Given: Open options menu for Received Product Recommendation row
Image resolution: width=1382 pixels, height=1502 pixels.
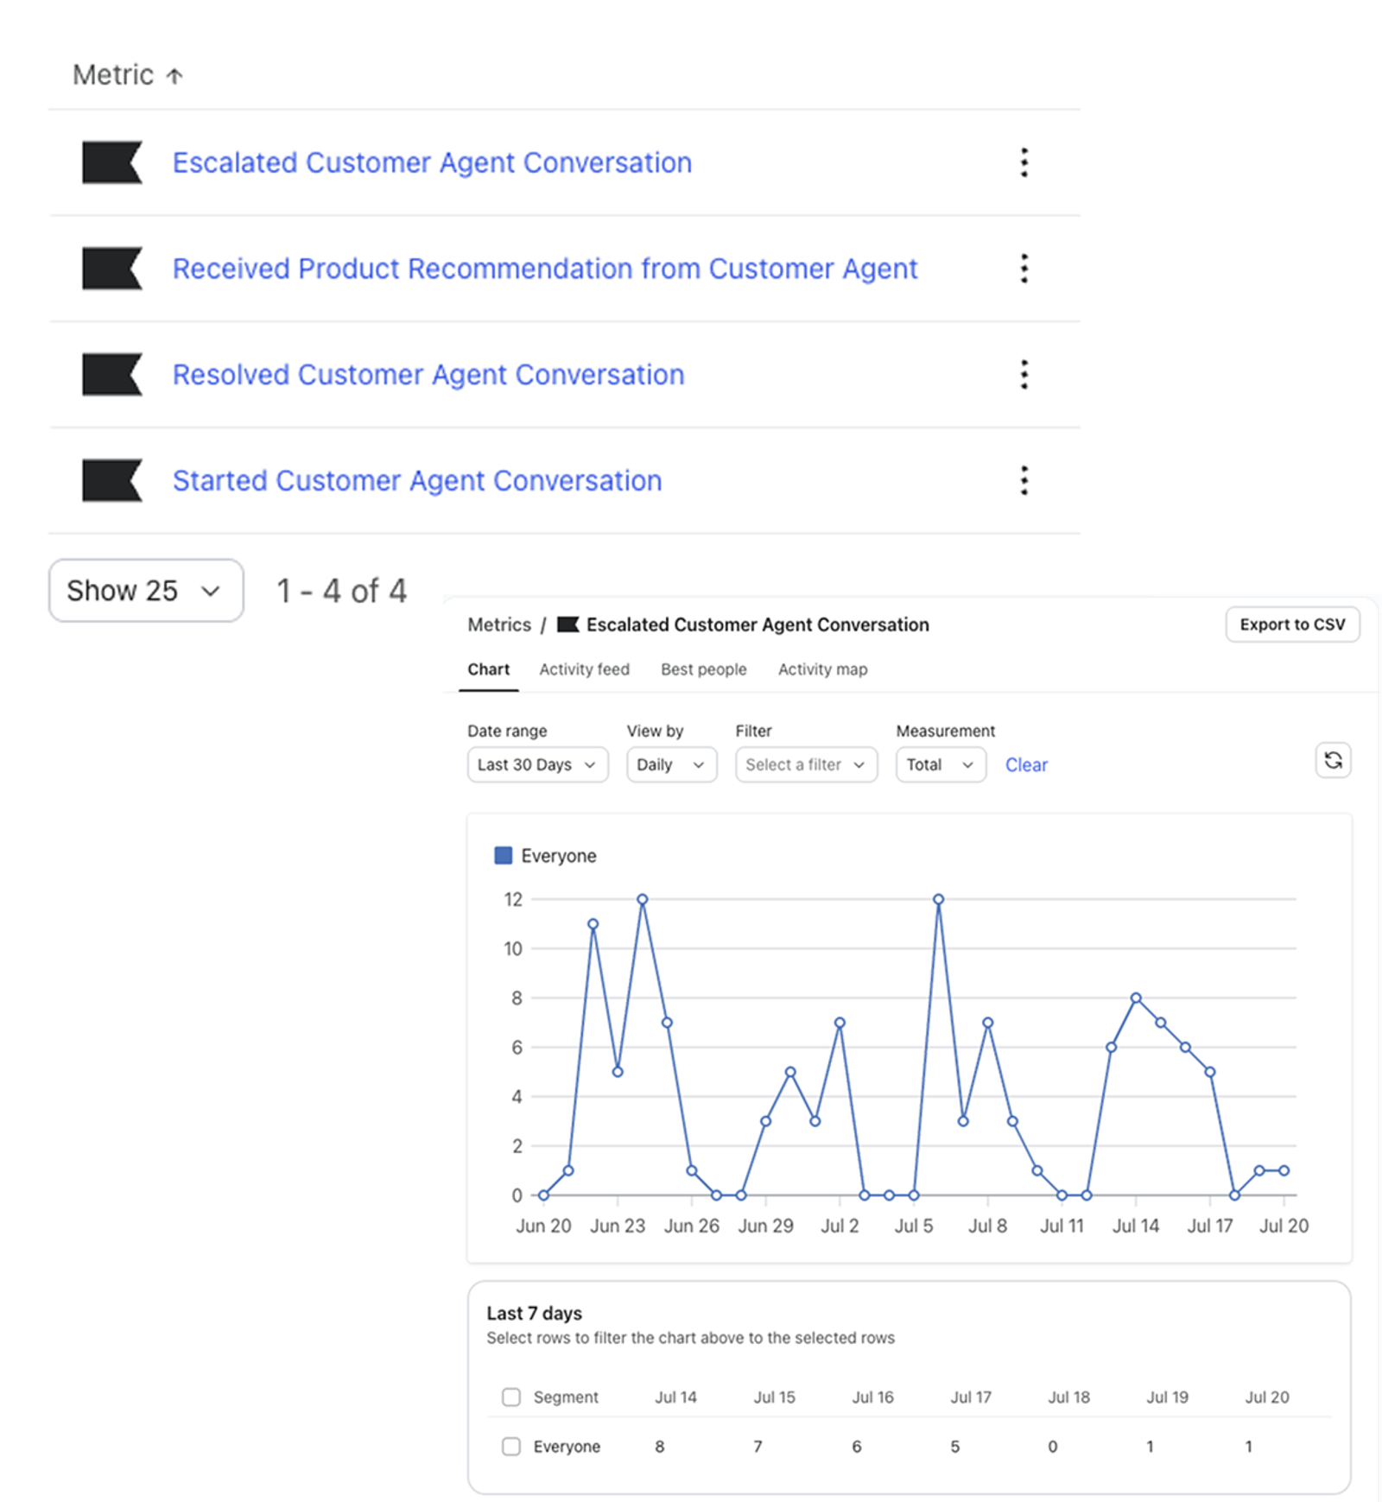Looking at the screenshot, I should (1024, 269).
